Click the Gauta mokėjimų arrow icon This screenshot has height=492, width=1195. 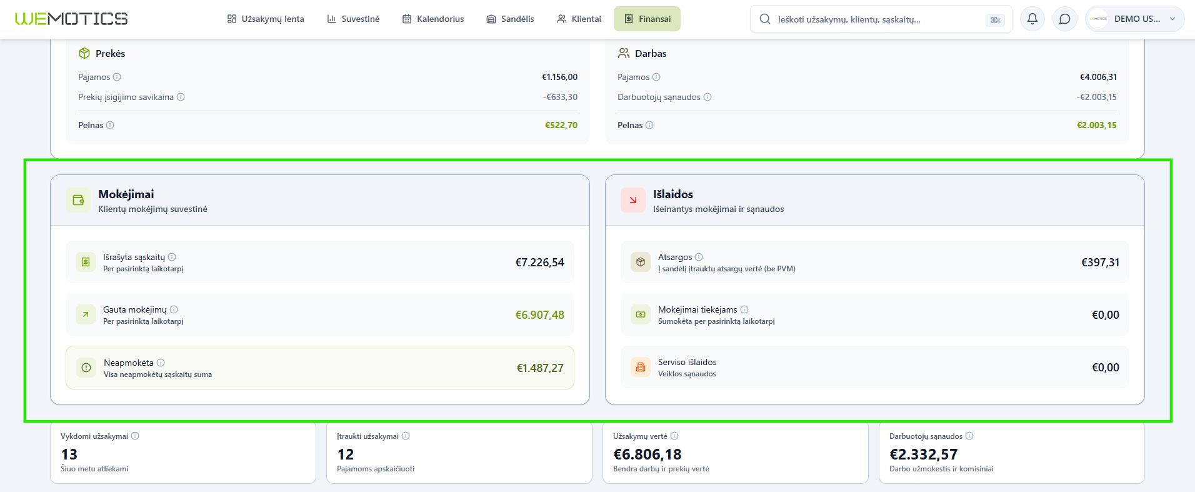86,314
